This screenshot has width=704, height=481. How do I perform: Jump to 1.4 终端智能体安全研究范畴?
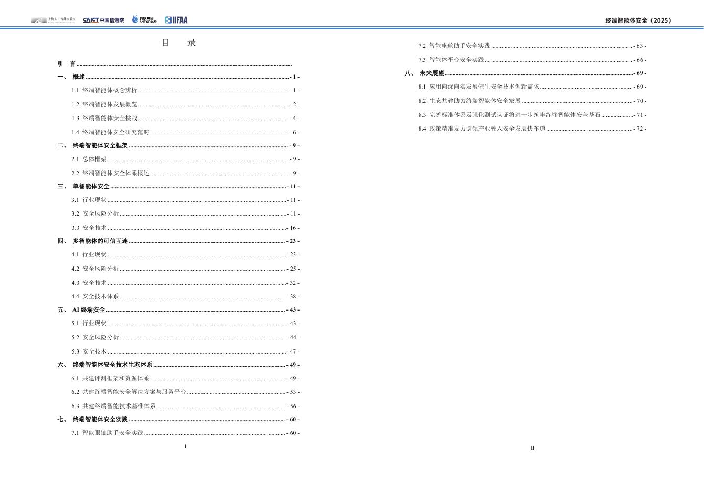click(x=186, y=132)
